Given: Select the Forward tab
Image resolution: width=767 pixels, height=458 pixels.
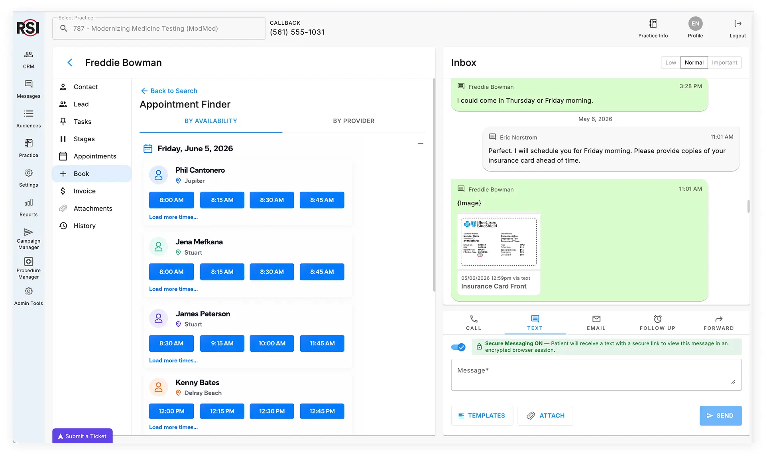Looking at the screenshot, I should pyautogui.click(x=718, y=323).
